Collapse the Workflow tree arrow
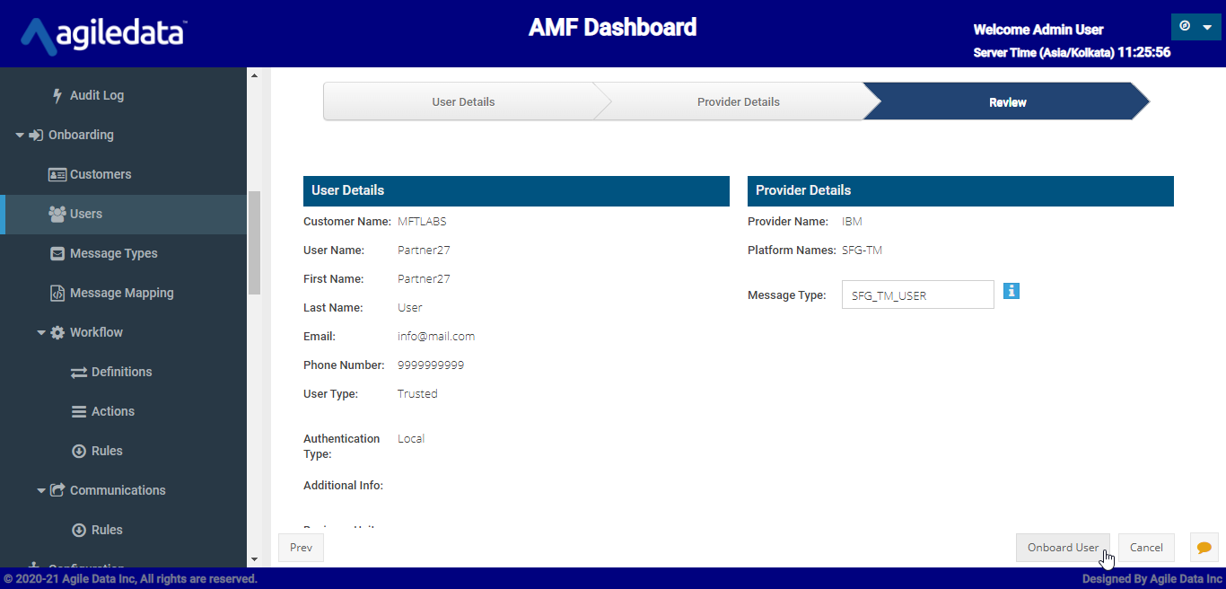This screenshot has width=1226, height=589. click(x=41, y=332)
